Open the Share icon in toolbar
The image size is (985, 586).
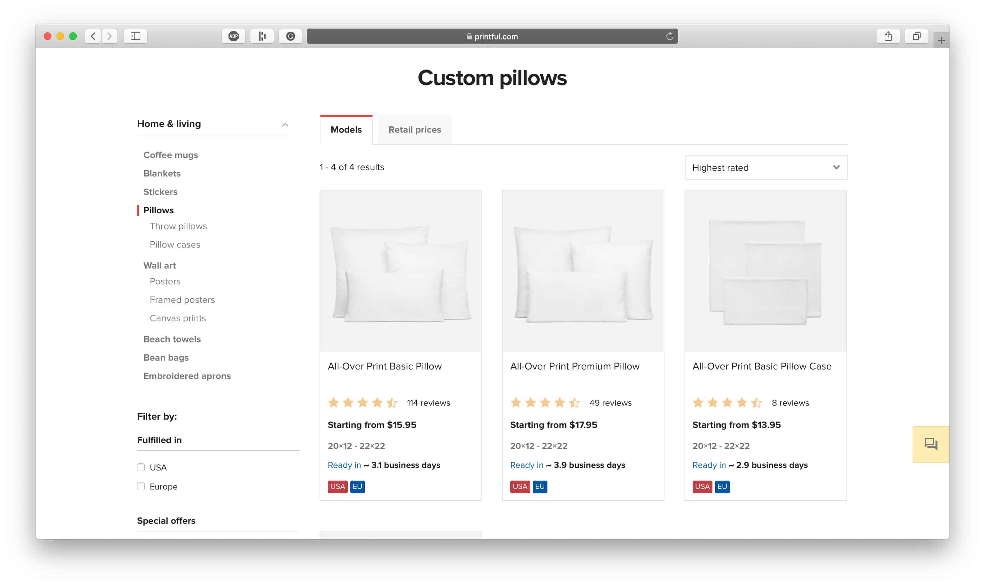(x=888, y=36)
